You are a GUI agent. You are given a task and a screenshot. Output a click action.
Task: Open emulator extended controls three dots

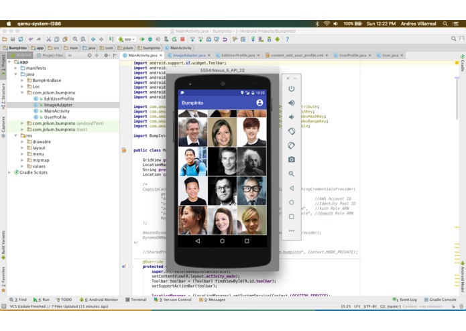click(x=291, y=230)
